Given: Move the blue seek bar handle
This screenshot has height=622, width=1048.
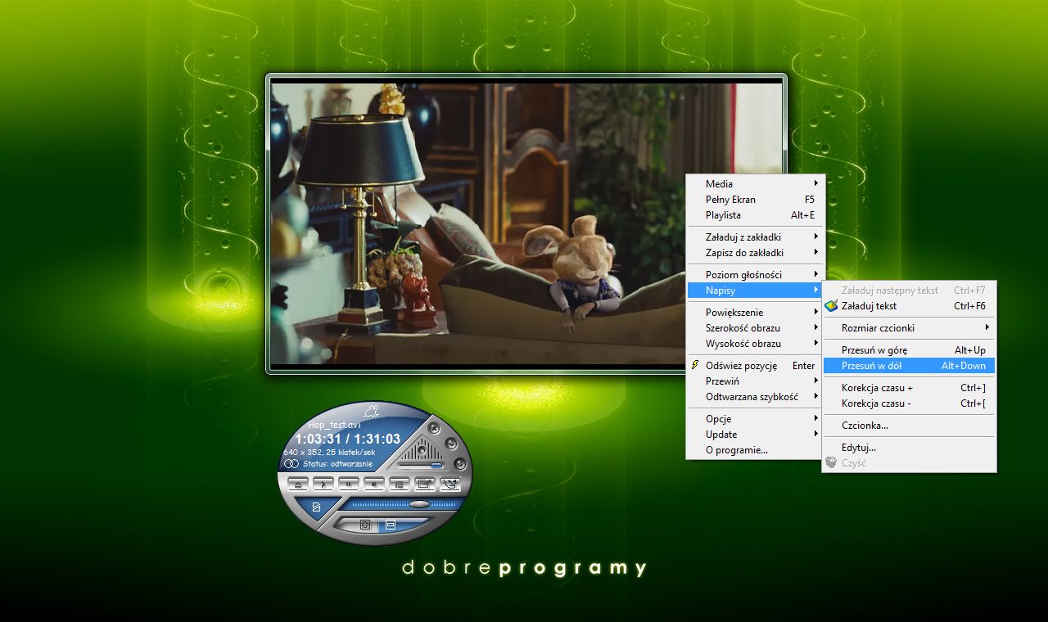Looking at the screenshot, I should pyautogui.click(x=419, y=504).
